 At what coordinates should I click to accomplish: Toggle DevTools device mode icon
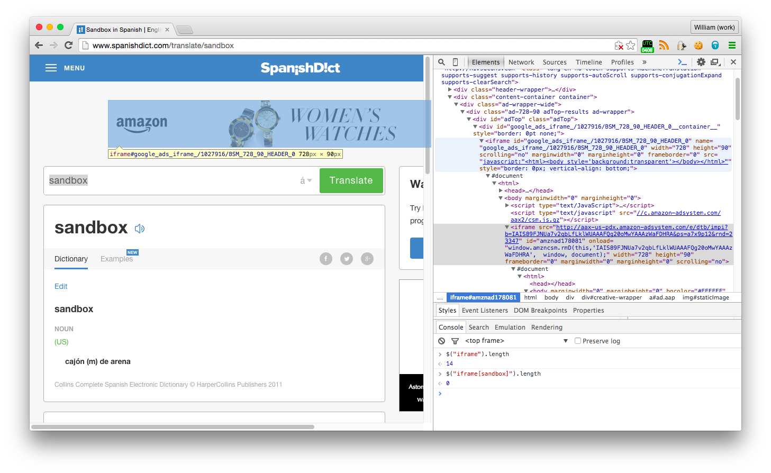(455, 62)
